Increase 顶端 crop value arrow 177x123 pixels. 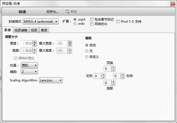tap(113, 67)
